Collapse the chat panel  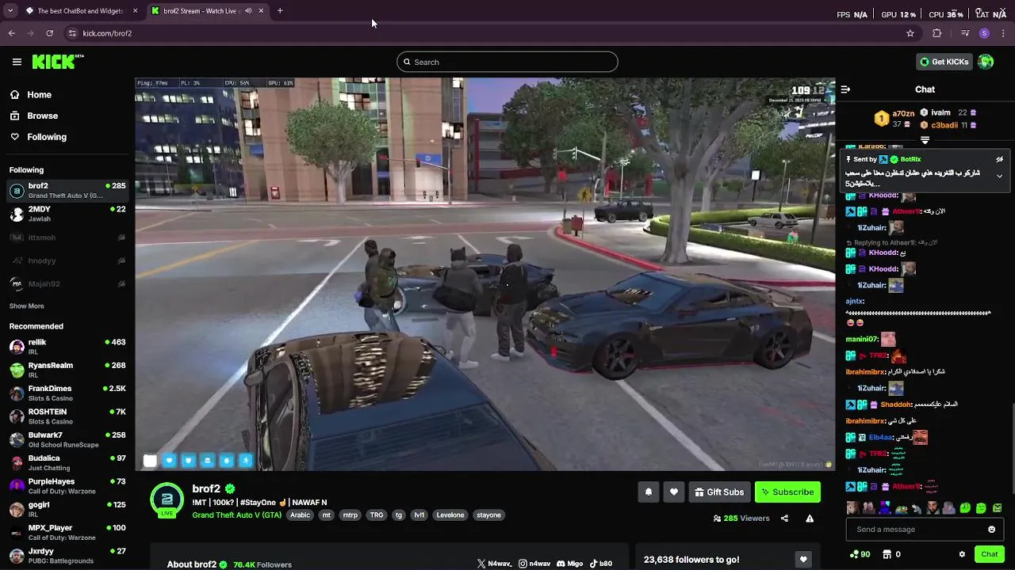point(845,89)
